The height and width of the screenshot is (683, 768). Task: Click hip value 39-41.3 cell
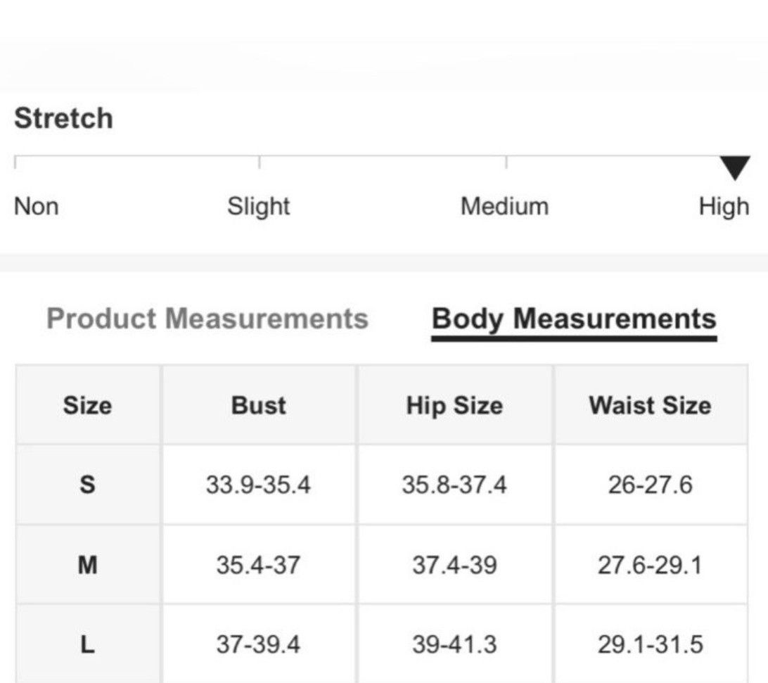pos(454,644)
